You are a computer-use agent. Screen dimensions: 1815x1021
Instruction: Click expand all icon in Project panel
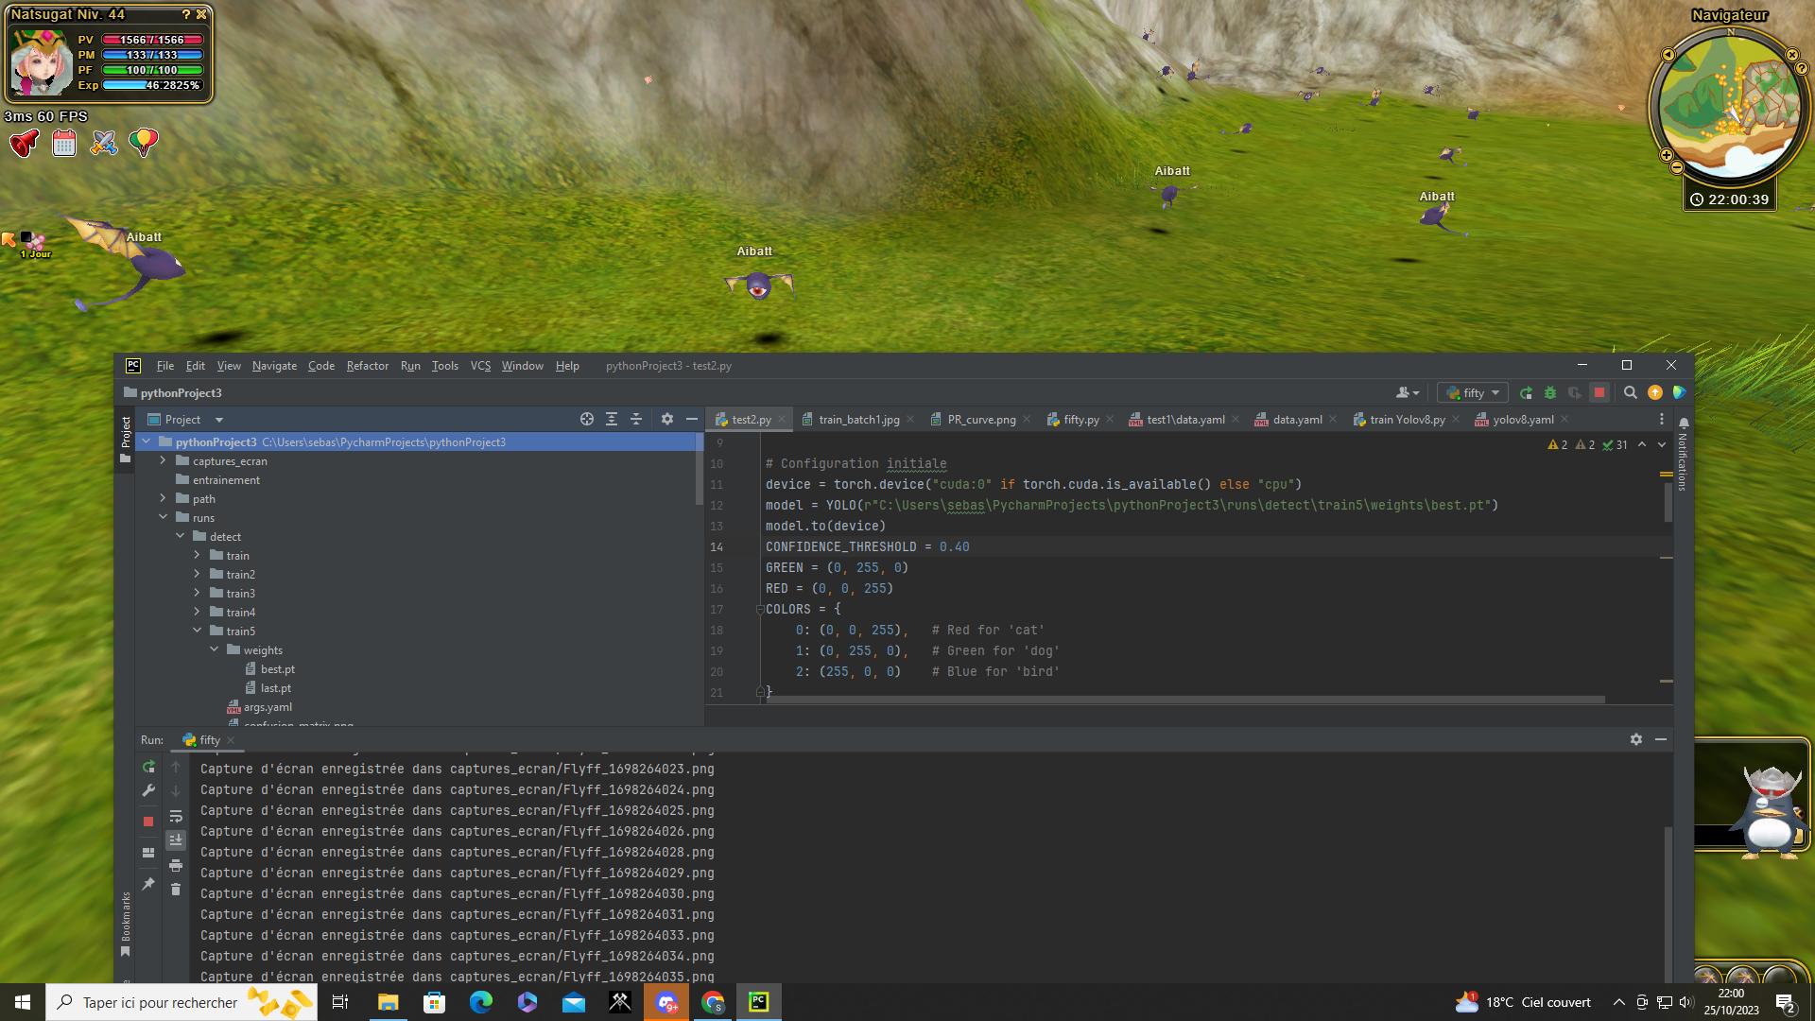(612, 420)
